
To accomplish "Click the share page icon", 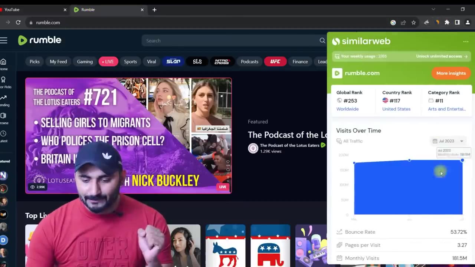I will (x=403, y=23).
